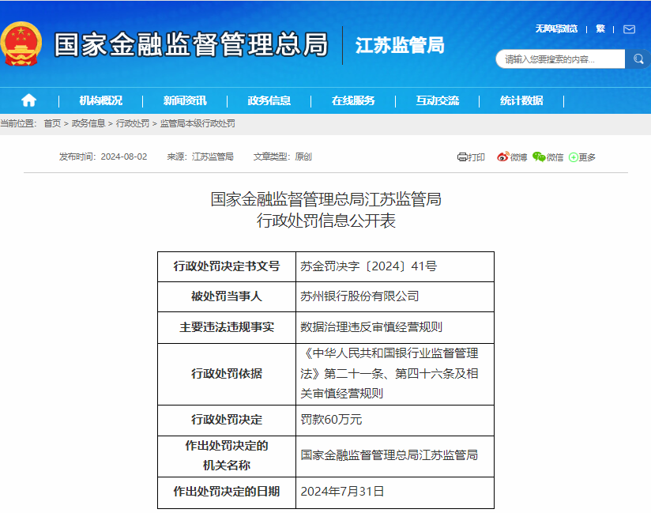Click article title 行政处罚信息公开表
Viewport: 651px width, 513px height.
326,221
